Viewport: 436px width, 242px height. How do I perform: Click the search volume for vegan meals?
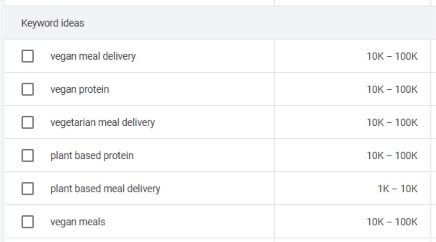(392, 222)
